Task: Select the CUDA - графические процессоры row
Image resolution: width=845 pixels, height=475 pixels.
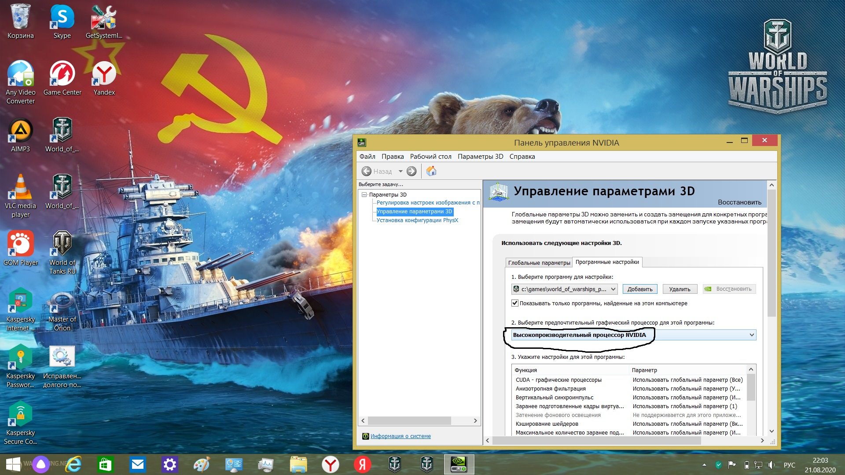Action: 629,380
